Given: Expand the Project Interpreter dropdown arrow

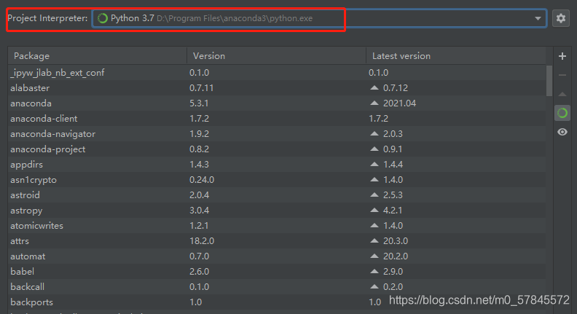Looking at the screenshot, I should coord(538,18).
